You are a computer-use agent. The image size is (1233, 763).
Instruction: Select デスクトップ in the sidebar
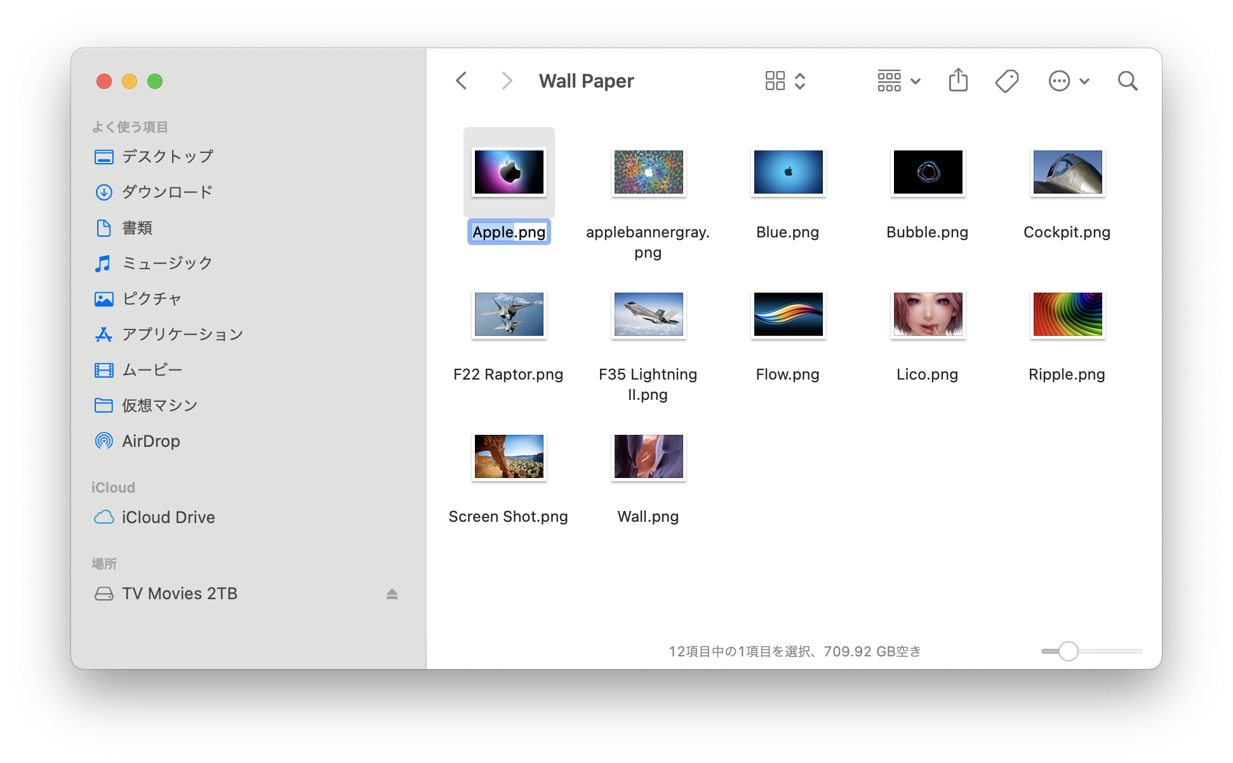point(167,156)
